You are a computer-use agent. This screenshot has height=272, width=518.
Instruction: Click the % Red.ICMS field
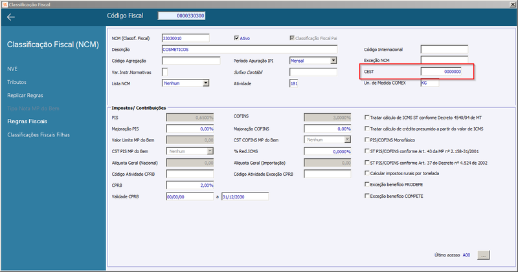coord(328,151)
